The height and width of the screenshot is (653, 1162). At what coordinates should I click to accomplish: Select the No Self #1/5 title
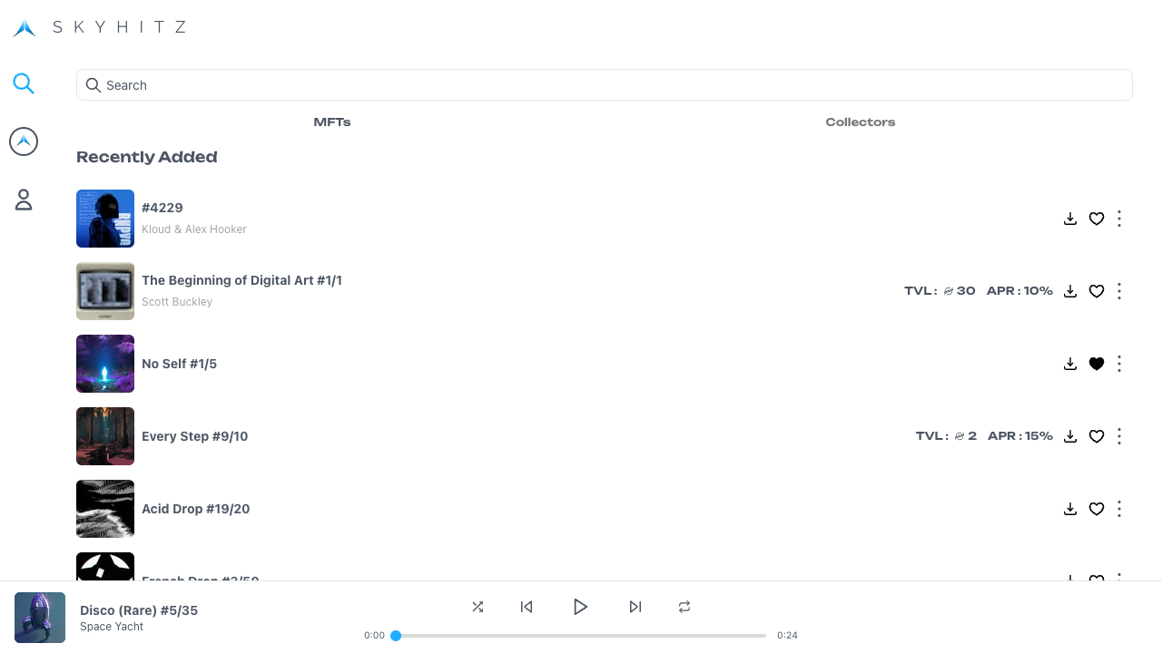tap(179, 364)
